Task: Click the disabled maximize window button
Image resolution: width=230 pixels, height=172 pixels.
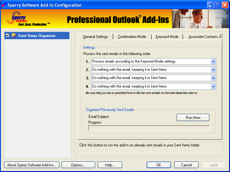Action: coord(218,5)
